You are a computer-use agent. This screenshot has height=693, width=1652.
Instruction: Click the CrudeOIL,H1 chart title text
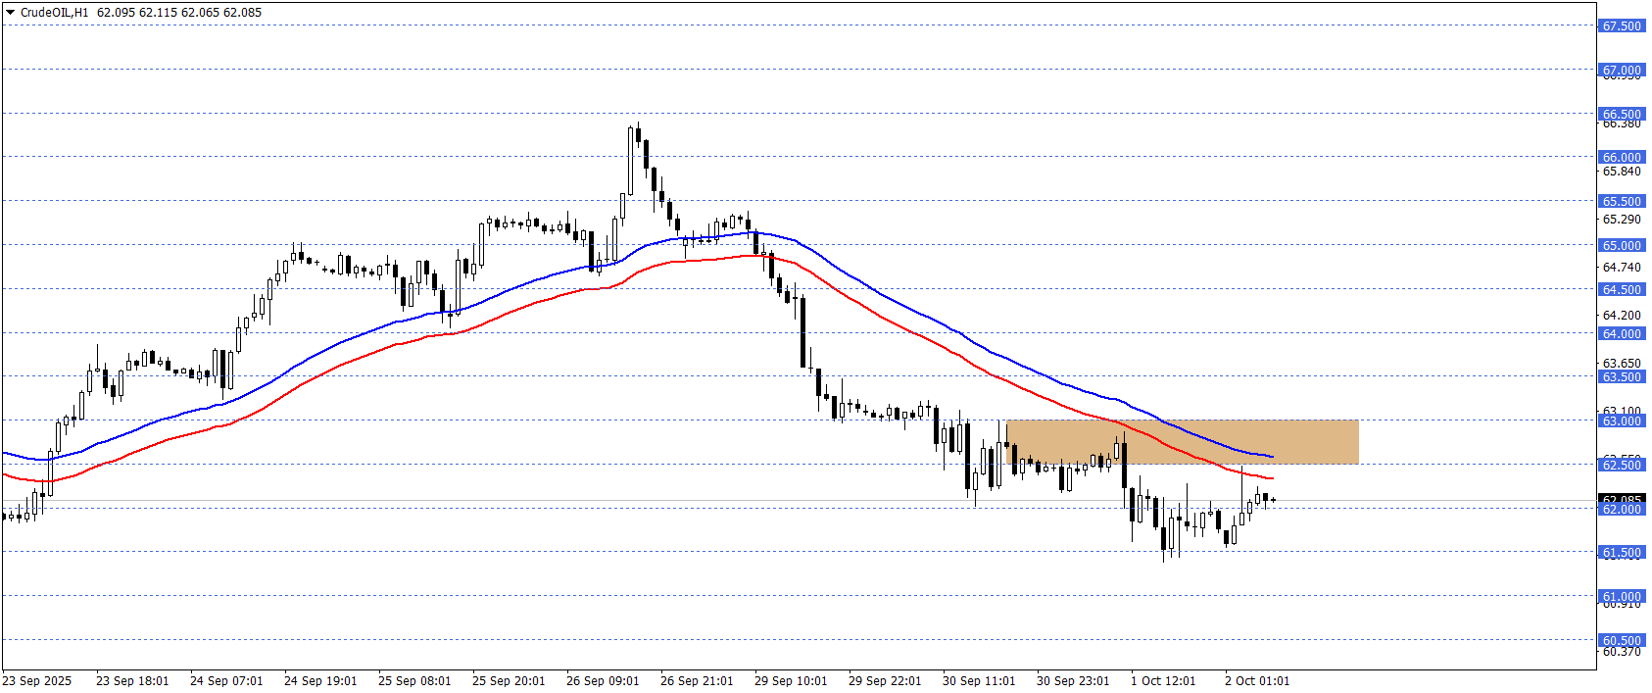point(54,13)
